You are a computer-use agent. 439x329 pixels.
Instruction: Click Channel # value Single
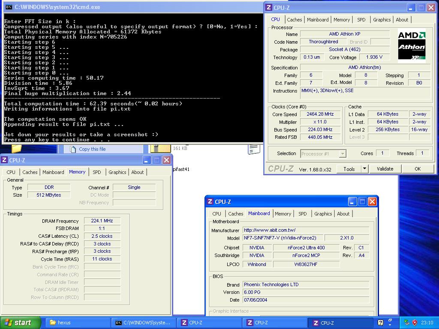tap(134, 188)
